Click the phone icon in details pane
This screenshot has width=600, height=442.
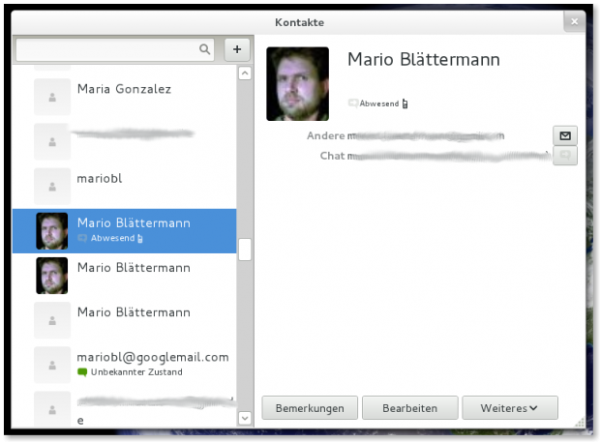[405, 103]
